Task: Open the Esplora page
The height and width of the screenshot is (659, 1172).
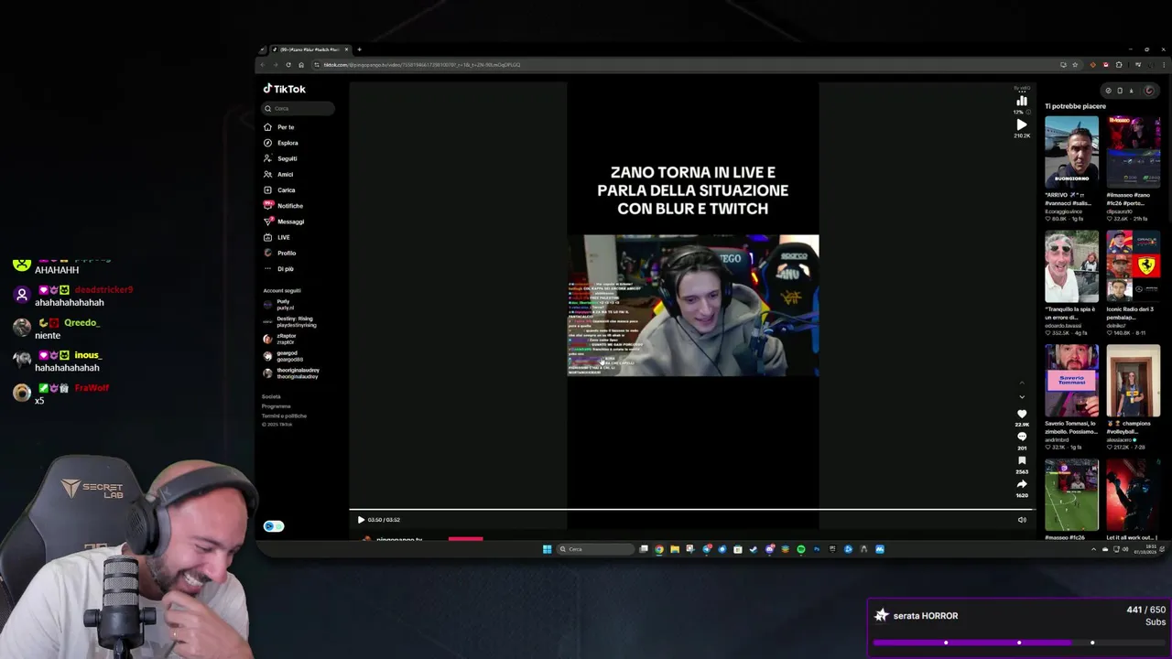Action: point(281,143)
